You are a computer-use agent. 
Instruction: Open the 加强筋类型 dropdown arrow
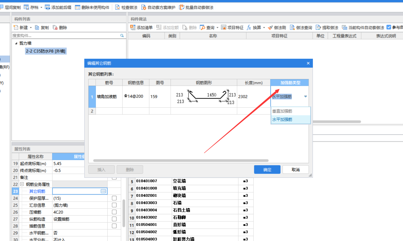tap(305, 97)
